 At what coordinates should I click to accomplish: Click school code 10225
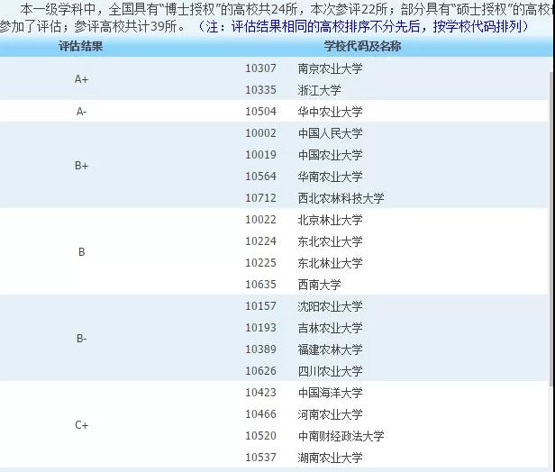(x=261, y=263)
